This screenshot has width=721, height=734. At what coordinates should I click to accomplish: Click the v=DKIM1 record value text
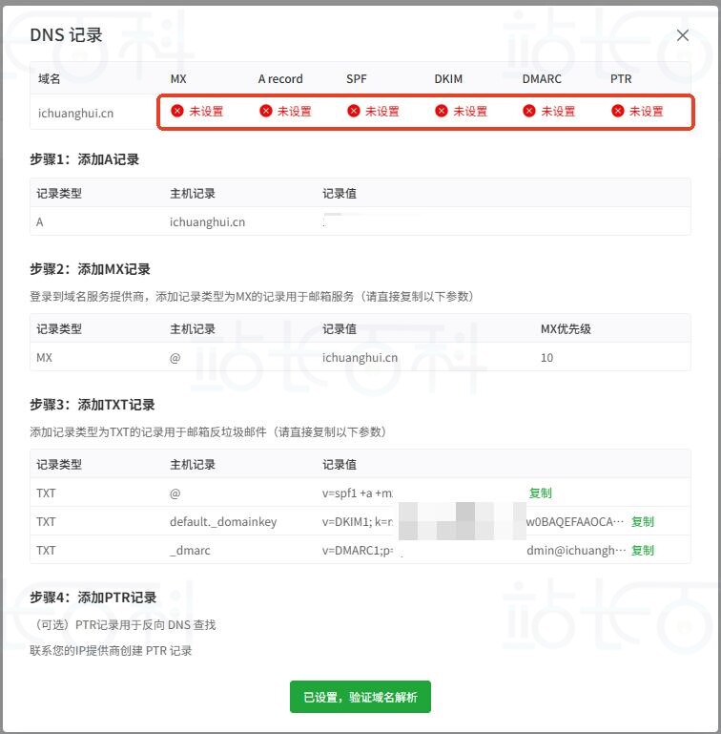358,521
